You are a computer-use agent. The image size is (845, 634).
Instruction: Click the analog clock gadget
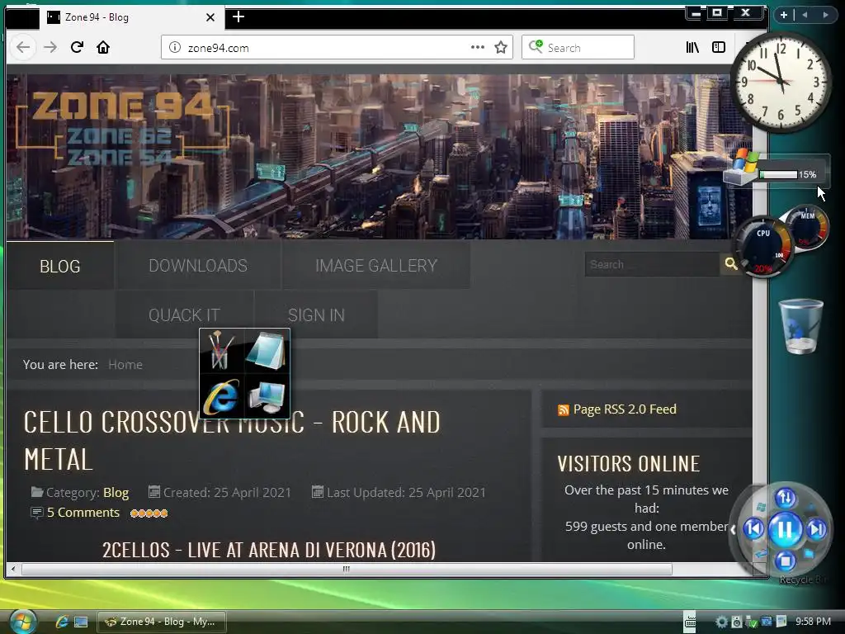point(781,82)
